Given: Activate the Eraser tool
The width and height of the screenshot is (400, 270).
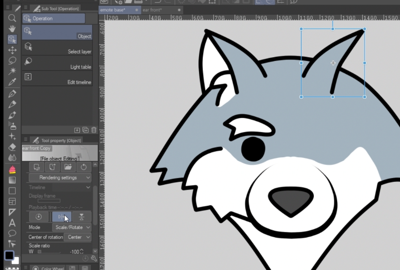Looking at the screenshot, I should click(12, 148).
